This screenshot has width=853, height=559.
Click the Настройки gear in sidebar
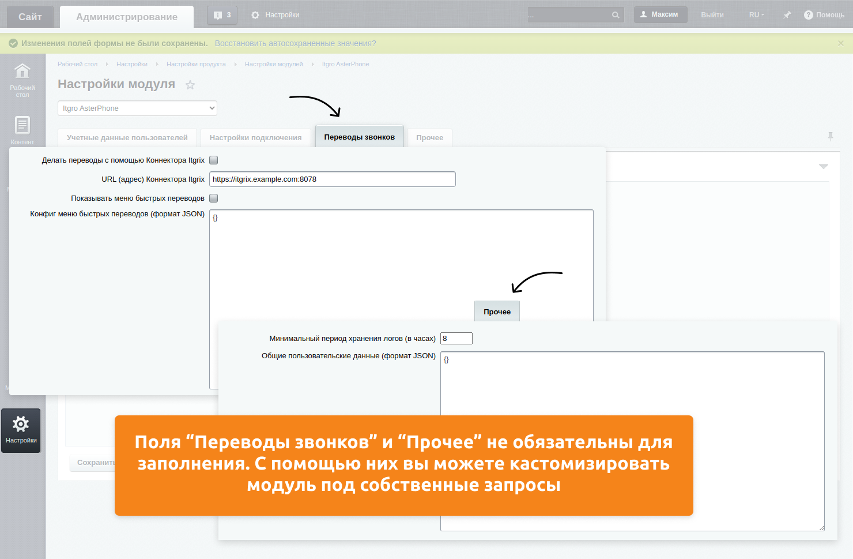21,425
